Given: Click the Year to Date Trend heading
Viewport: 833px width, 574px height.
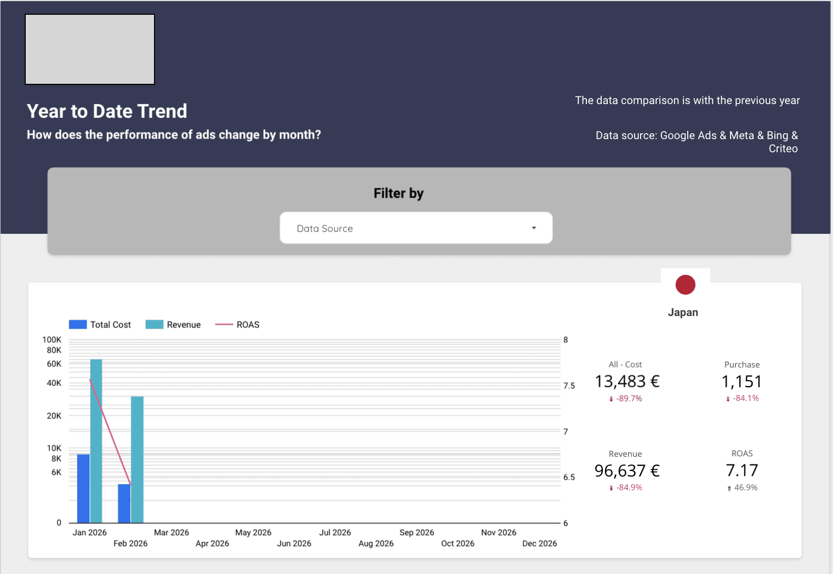Looking at the screenshot, I should coord(107,111).
